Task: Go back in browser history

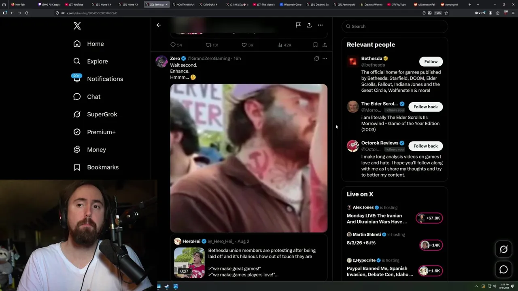Action: click(12, 13)
